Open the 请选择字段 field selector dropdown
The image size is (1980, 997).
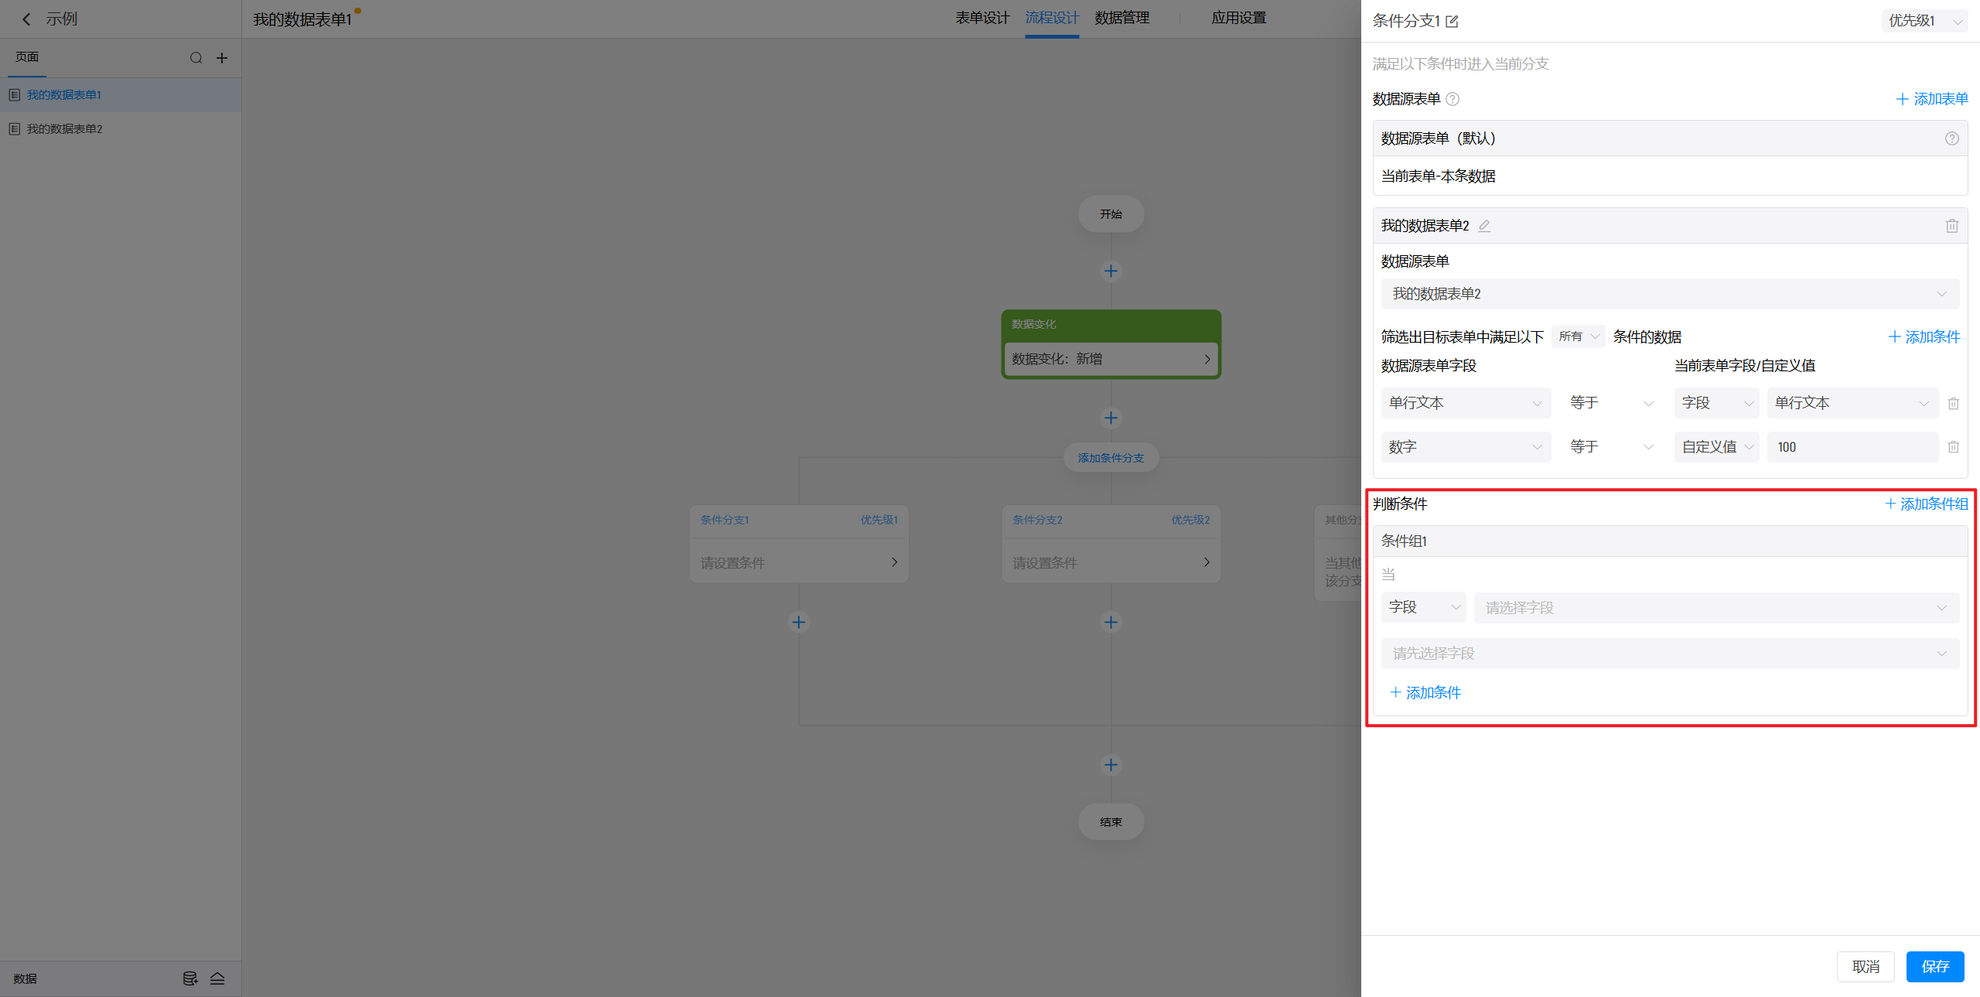coord(1715,608)
